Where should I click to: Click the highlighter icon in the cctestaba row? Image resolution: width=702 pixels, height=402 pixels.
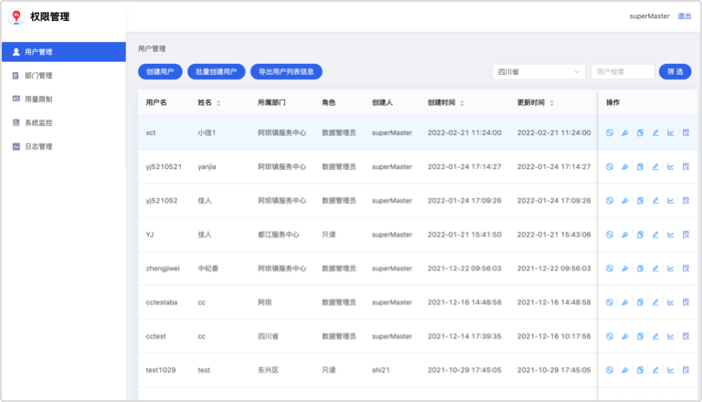click(624, 302)
